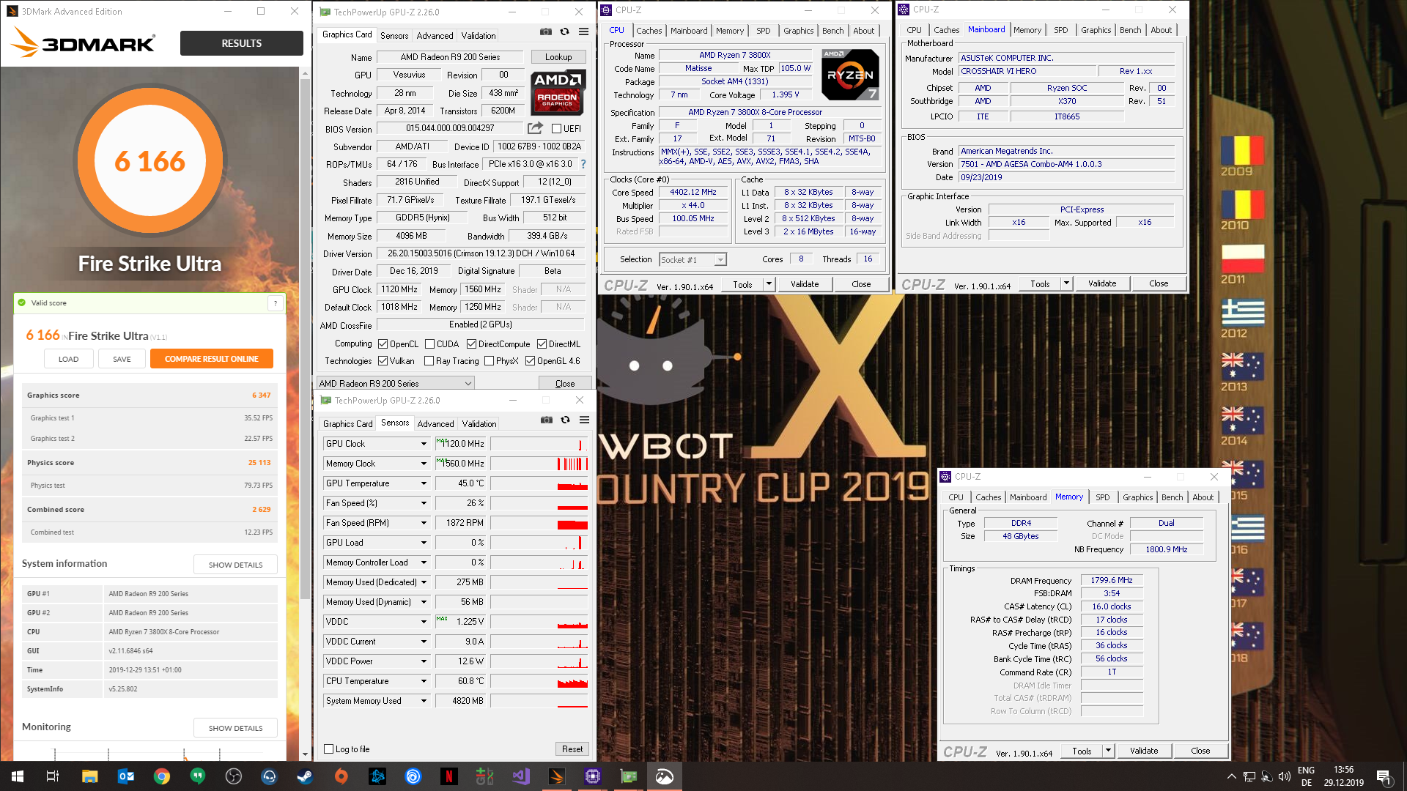Screen dimensions: 1407x791
Task: Open the Fan Speed (RPM) sensor dropdown
Action: [x=424, y=523]
